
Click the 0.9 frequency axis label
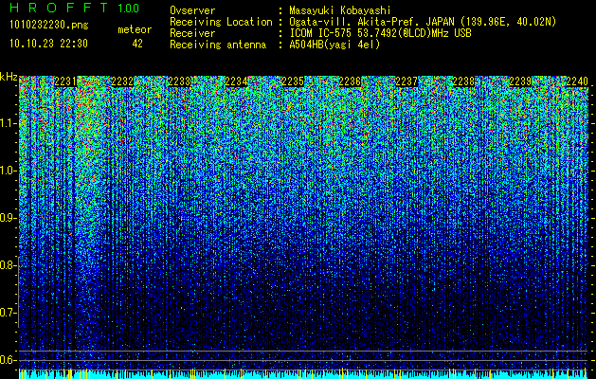[8, 218]
